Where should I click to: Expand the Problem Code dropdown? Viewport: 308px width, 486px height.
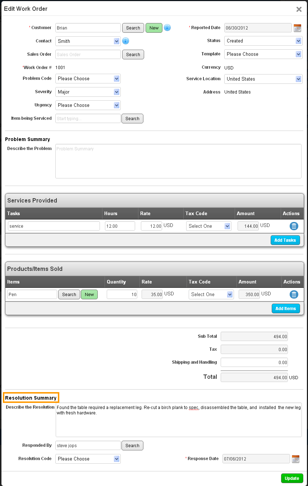[88, 79]
